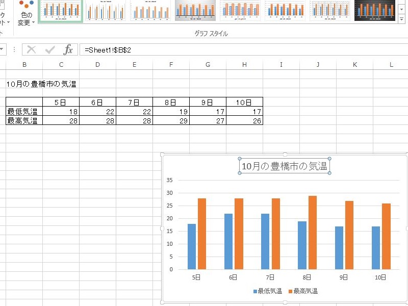Screen dimensions: 408x306
Task: Select column C header
Action: pos(61,64)
